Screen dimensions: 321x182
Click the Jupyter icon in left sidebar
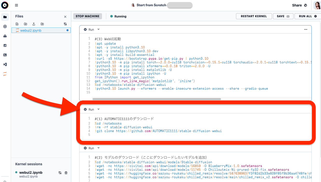5,74
